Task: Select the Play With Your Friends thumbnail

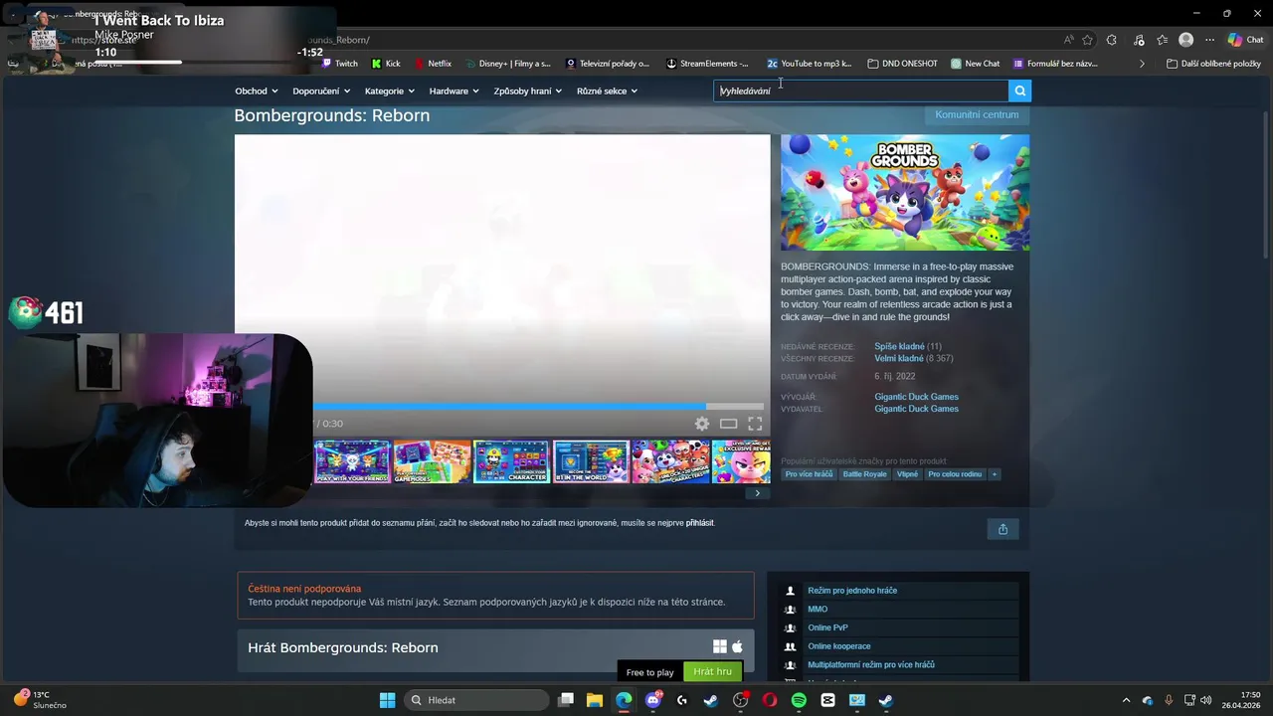Action: tap(352, 462)
